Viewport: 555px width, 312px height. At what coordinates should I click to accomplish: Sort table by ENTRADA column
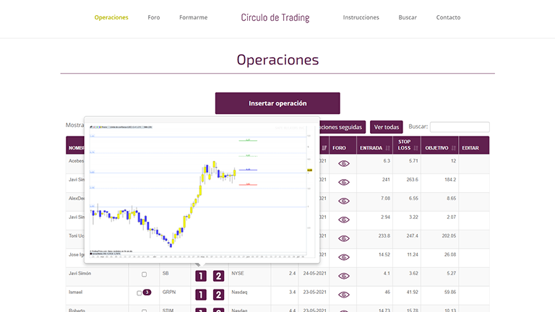point(374,147)
